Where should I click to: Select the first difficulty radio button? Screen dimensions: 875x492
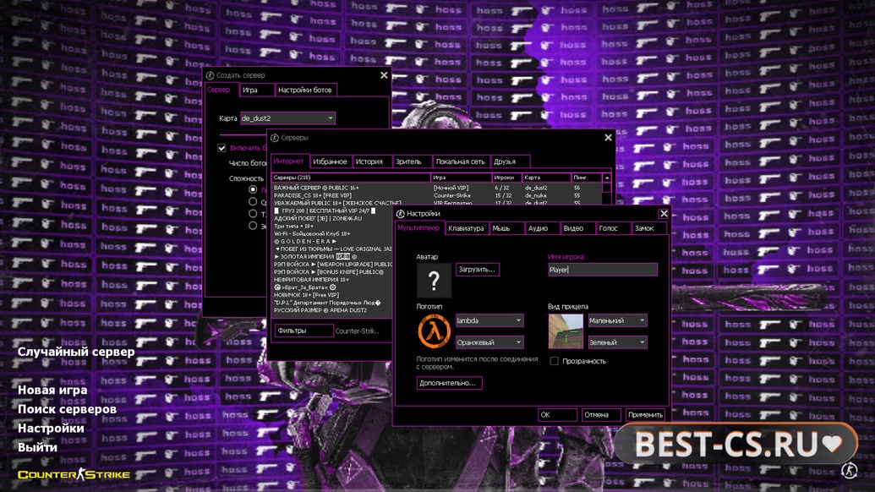point(253,189)
